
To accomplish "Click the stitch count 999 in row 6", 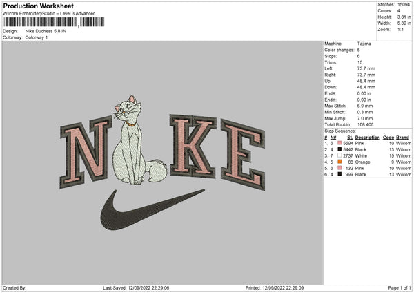I will (x=349, y=175).
